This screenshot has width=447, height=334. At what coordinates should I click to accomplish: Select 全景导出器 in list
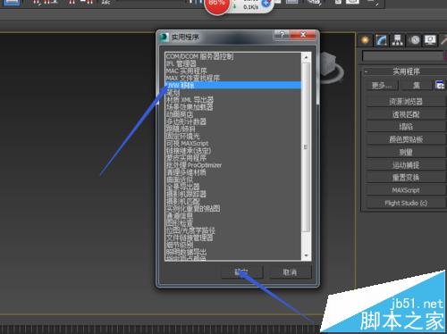[233, 187]
